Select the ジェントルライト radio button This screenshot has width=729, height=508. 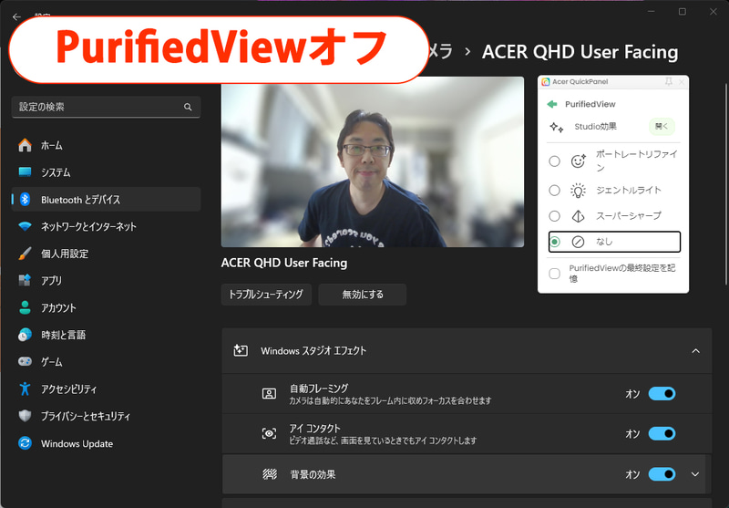pos(554,191)
